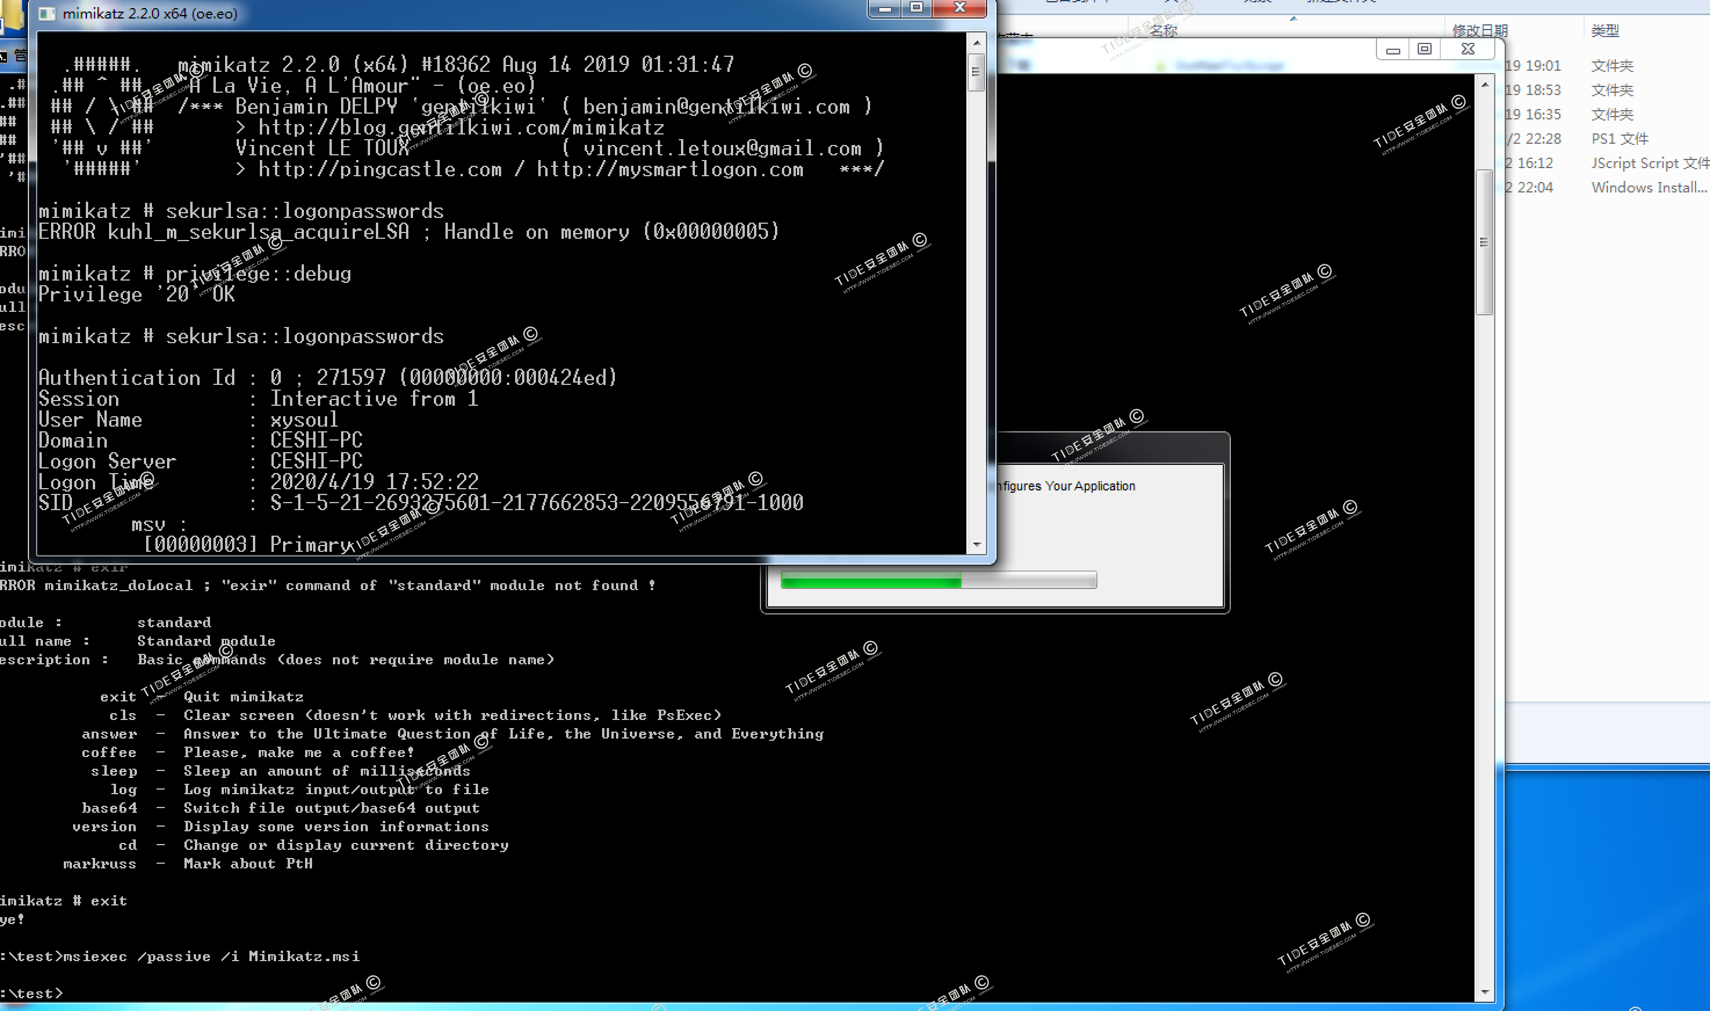Click background console scrollbar down arrow
Screen dimensions: 1710x1011
(1484, 992)
